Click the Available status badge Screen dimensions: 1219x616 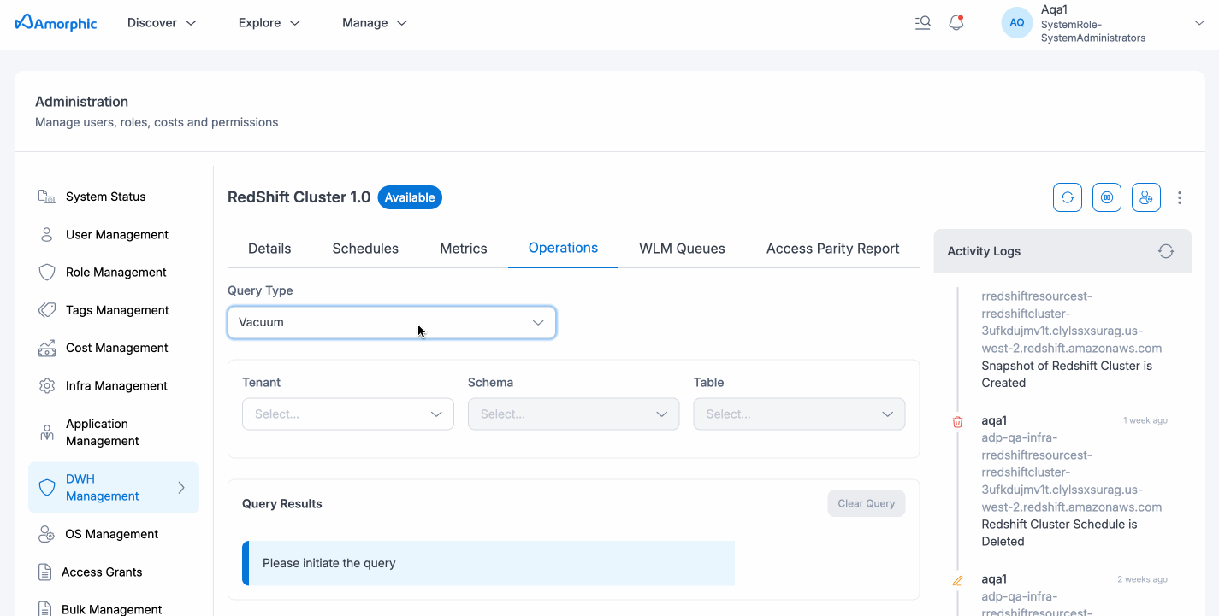(410, 197)
